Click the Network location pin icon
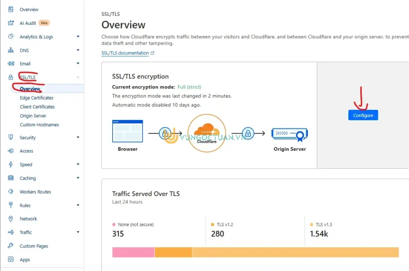409x271 pixels. pyautogui.click(x=11, y=219)
